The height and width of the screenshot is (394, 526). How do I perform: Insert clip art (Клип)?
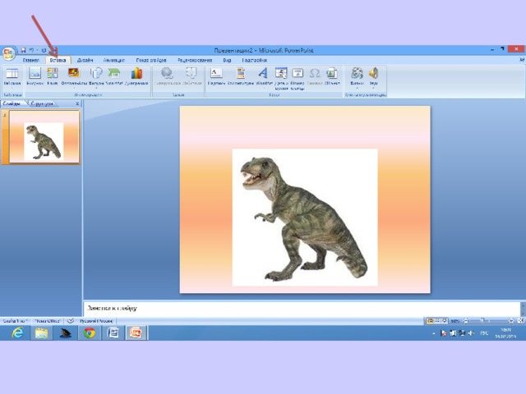tap(53, 76)
